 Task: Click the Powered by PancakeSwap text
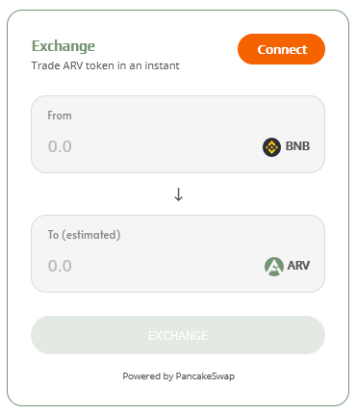(178, 376)
